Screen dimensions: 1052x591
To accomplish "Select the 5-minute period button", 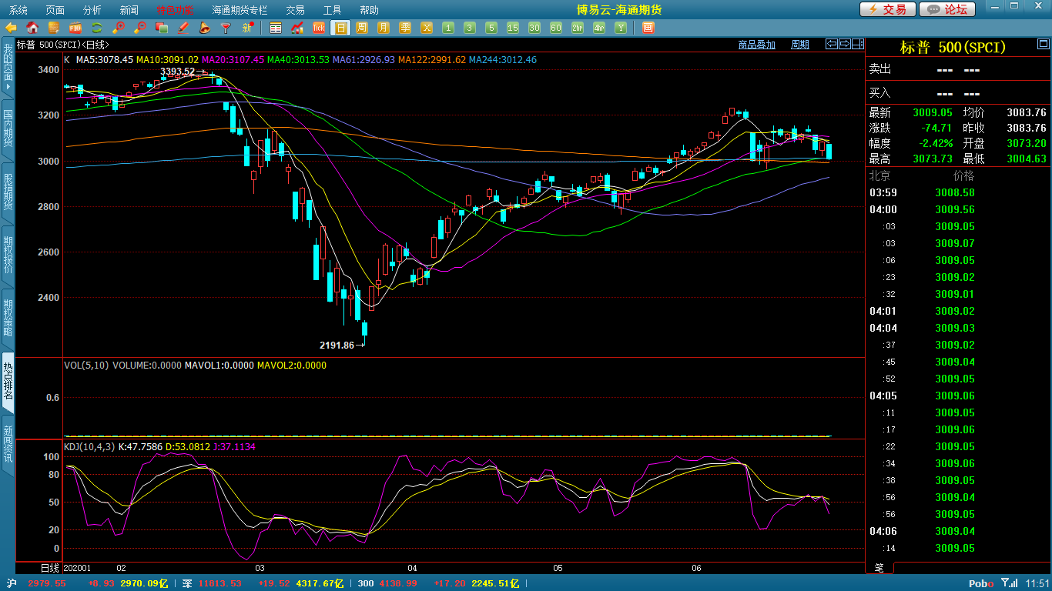I will tap(491, 28).
